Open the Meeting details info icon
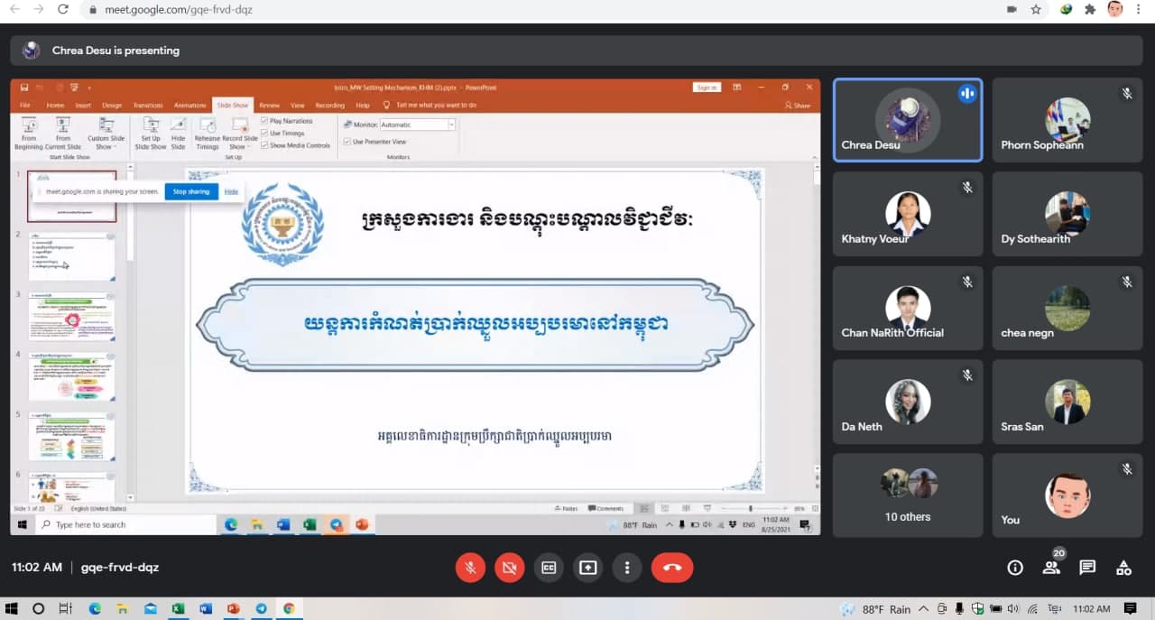Image resolution: width=1155 pixels, height=620 pixels. click(x=1015, y=568)
